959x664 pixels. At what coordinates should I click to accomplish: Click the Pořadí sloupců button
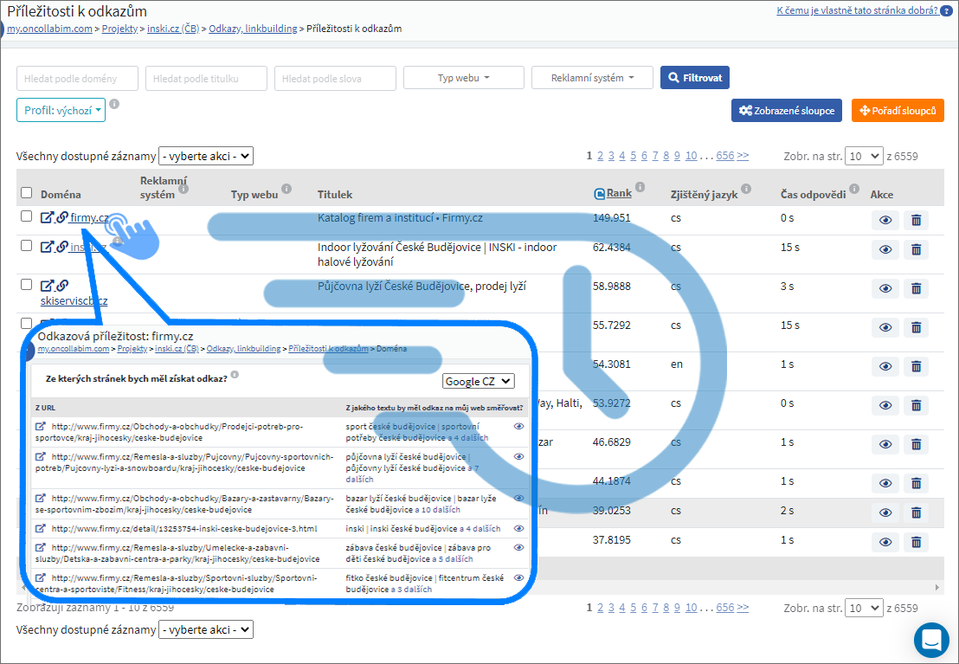898,111
